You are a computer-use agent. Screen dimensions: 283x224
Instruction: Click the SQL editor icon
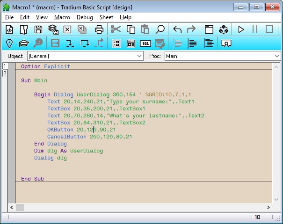[146, 43]
